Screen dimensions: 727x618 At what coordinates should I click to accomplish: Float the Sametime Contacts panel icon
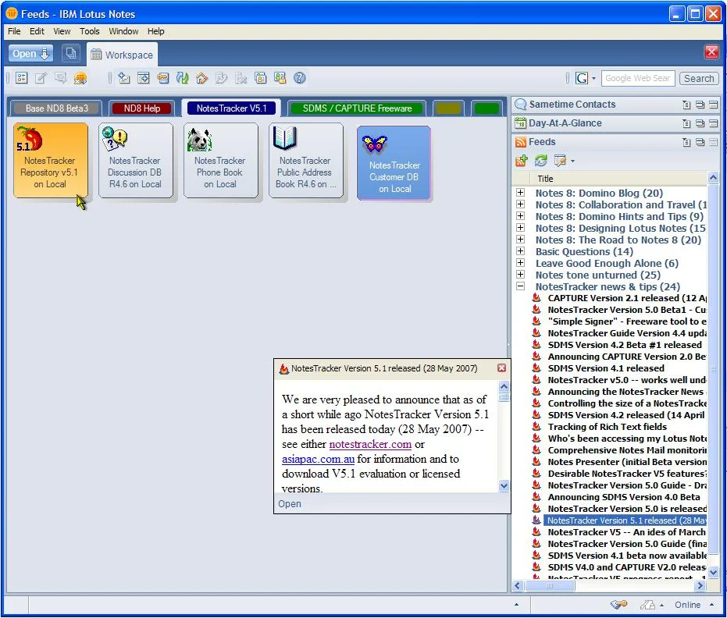(700, 105)
